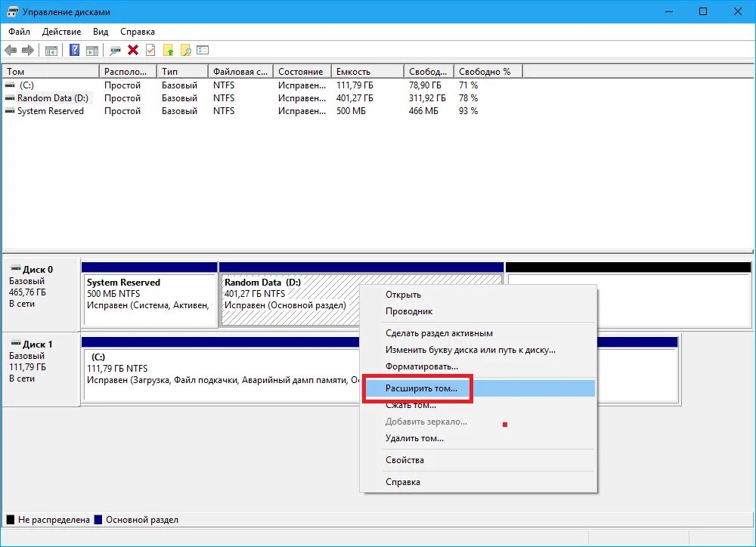This screenshot has width=756, height=547.
Task: Select Изменить букву диска или путь к диску
Action: tap(479, 350)
